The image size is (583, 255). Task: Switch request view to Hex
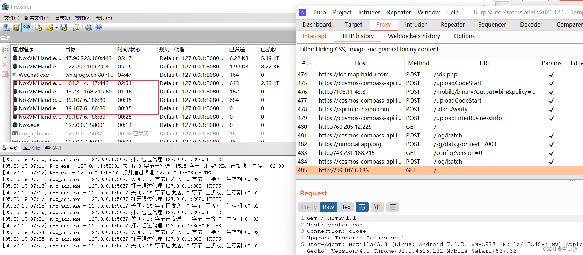(345, 207)
